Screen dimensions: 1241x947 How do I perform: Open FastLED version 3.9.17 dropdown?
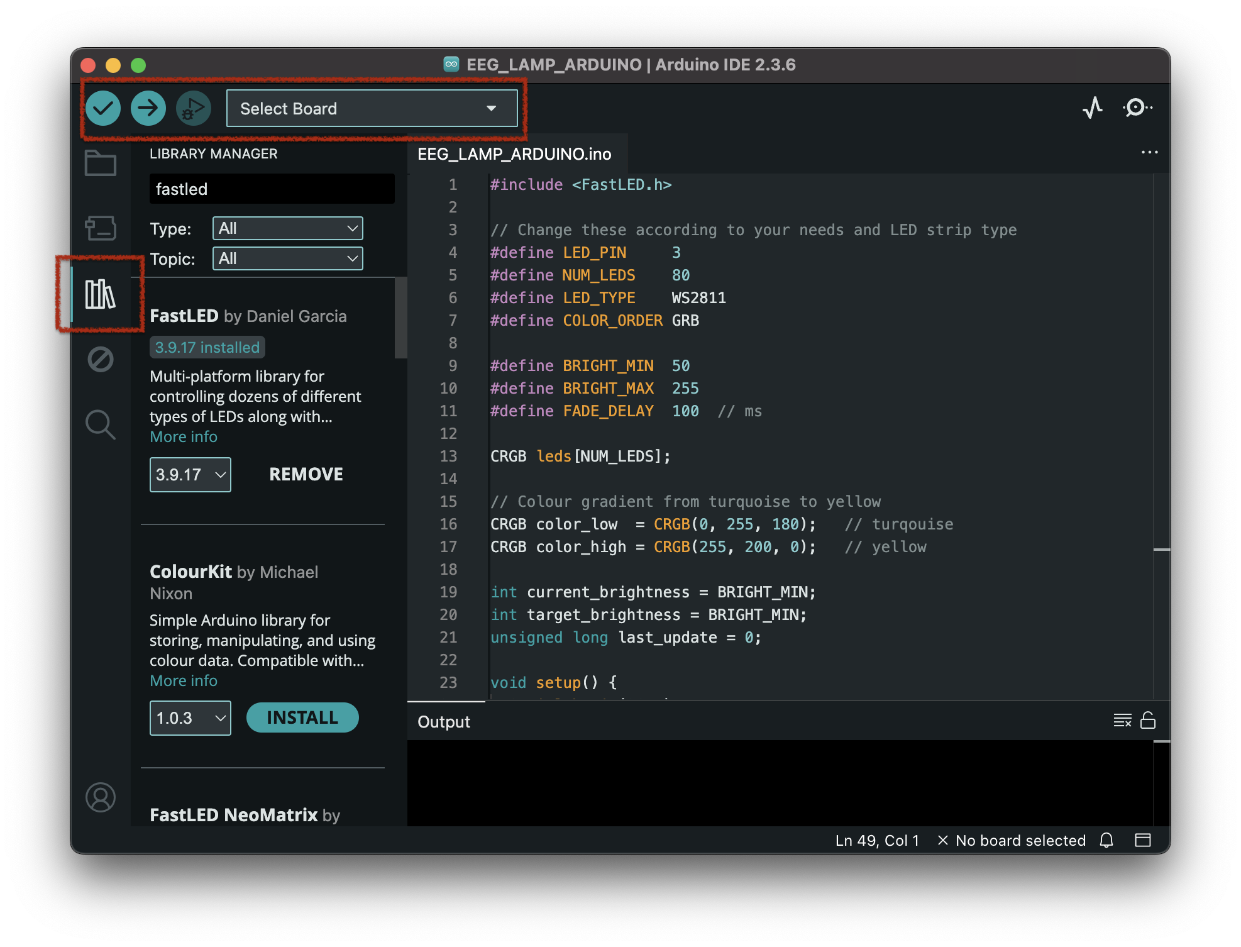tap(190, 475)
